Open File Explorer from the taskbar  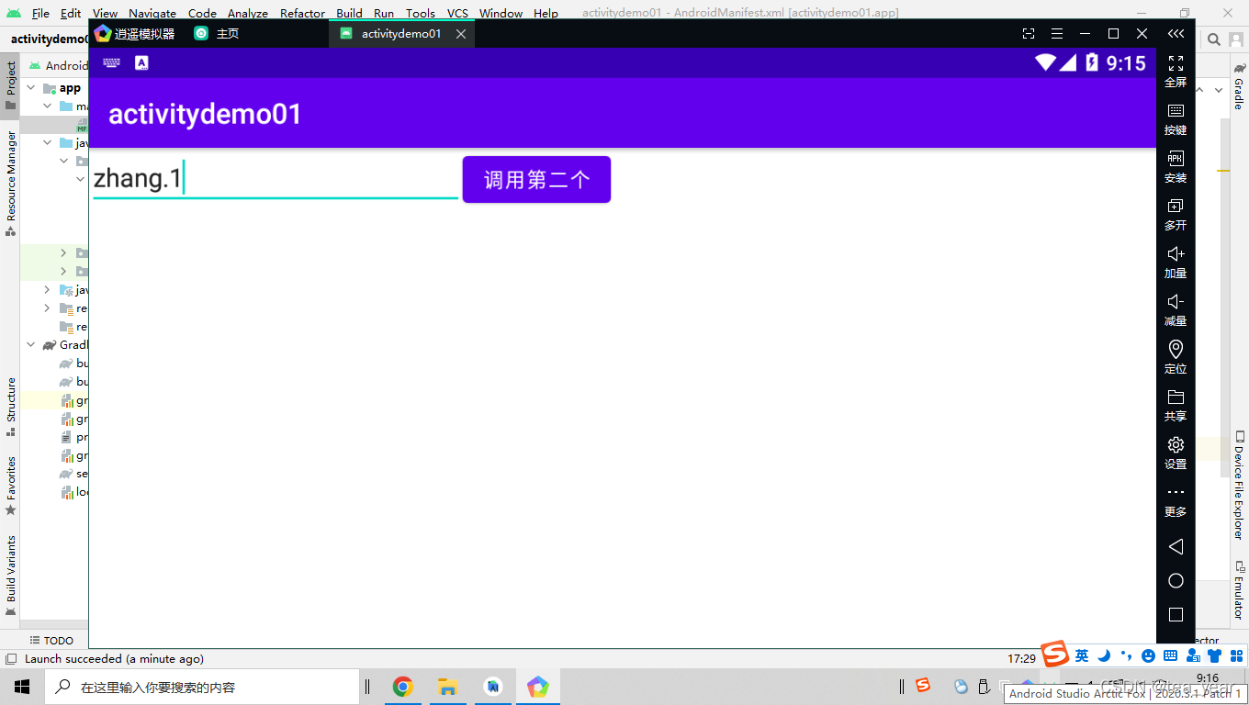tap(447, 687)
